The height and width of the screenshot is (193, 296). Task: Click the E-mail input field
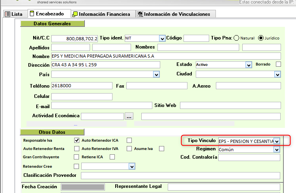(101, 105)
